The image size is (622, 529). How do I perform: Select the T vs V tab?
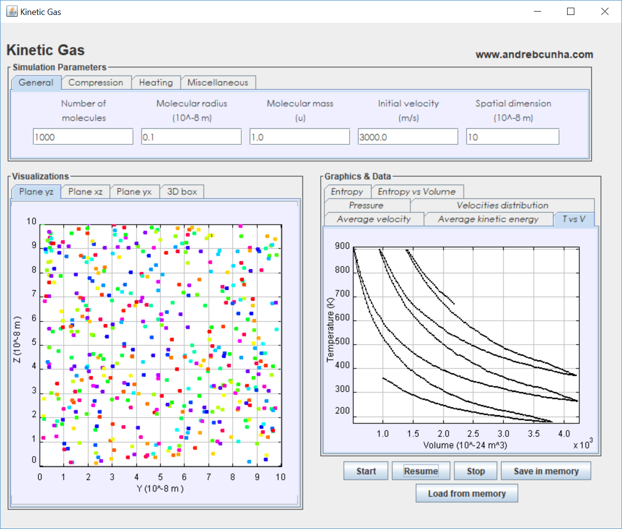(574, 219)
